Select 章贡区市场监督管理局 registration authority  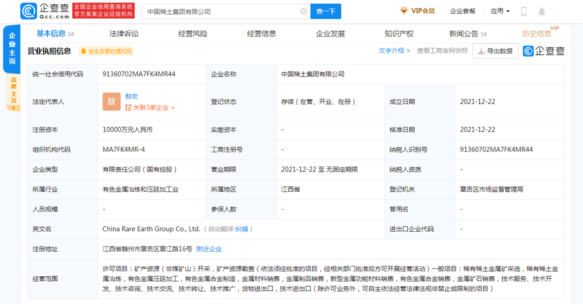click(x=492, y=189)
